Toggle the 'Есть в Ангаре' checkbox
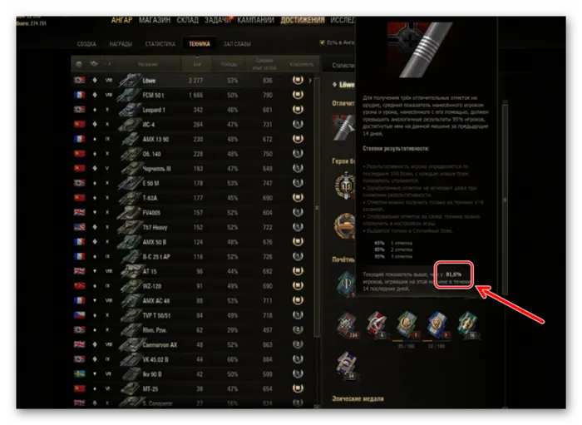 [323, 42]
